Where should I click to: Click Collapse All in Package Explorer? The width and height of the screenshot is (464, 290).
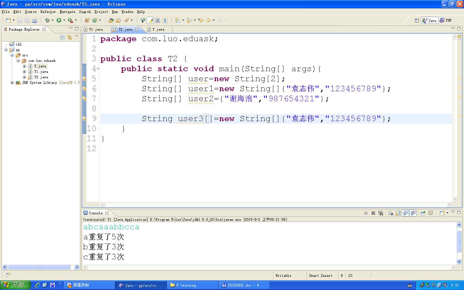(63, 38)
